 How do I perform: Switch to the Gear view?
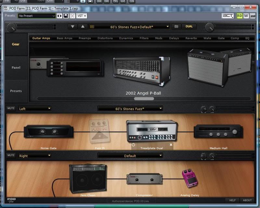pyautogui.click(x=16, y=44)
